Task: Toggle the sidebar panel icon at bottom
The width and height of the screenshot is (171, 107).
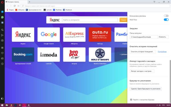Action: tap(2, 99)
